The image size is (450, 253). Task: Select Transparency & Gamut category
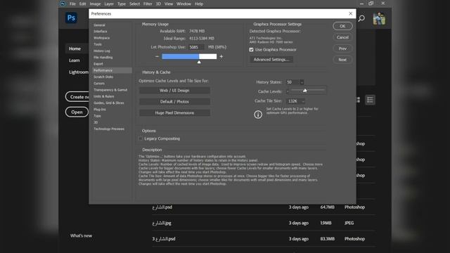click(110, 90)
